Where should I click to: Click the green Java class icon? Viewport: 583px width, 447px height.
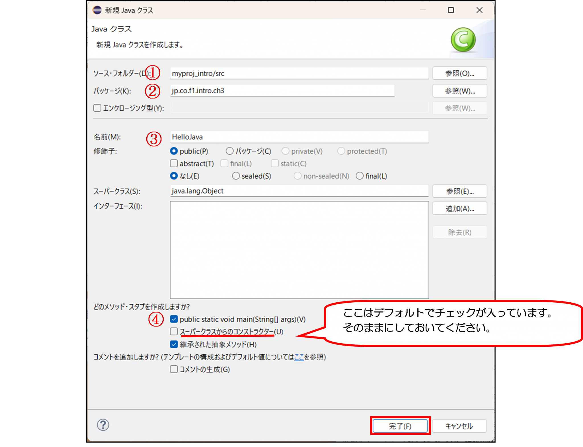click(x=463, y=40)
